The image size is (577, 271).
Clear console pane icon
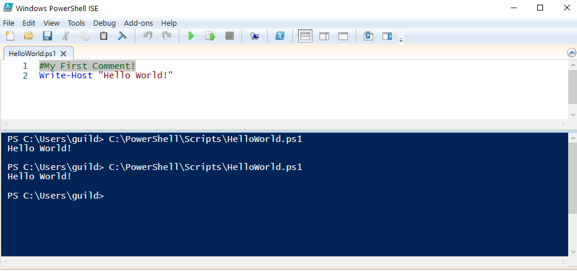pyautogui.click(x=122, y=36)
